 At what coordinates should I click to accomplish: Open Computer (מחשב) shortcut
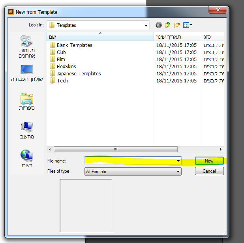(27, 130)
